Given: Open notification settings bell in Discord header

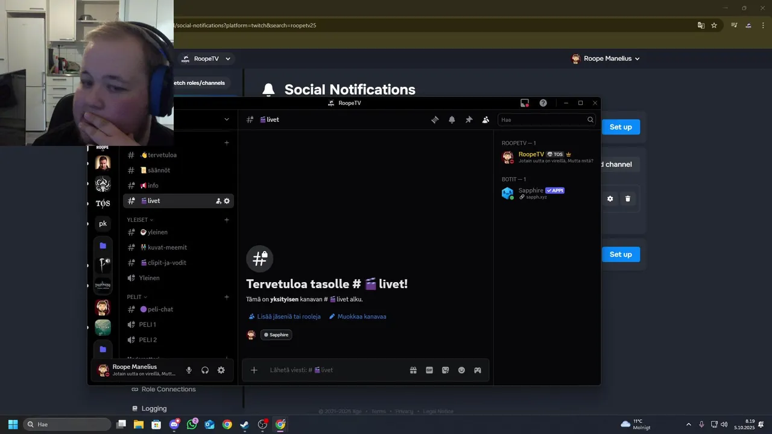Looking at the screenshot, I should 452,120.
